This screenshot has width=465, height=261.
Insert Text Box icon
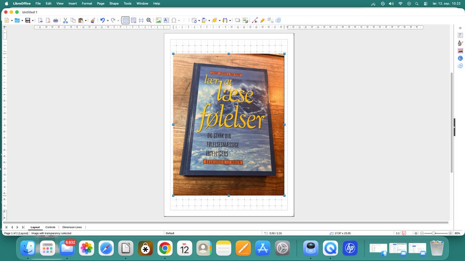click(x=166, y=20)
